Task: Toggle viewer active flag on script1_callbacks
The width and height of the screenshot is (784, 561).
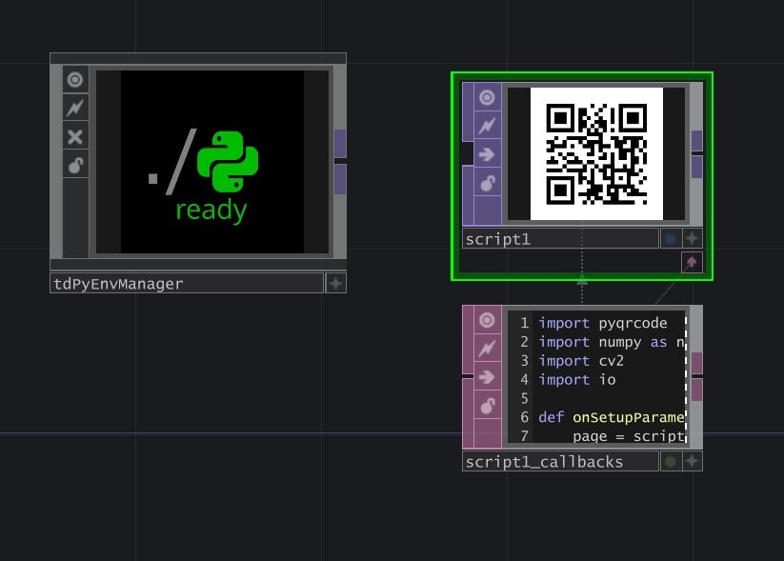Action: (x=487, y=320)
